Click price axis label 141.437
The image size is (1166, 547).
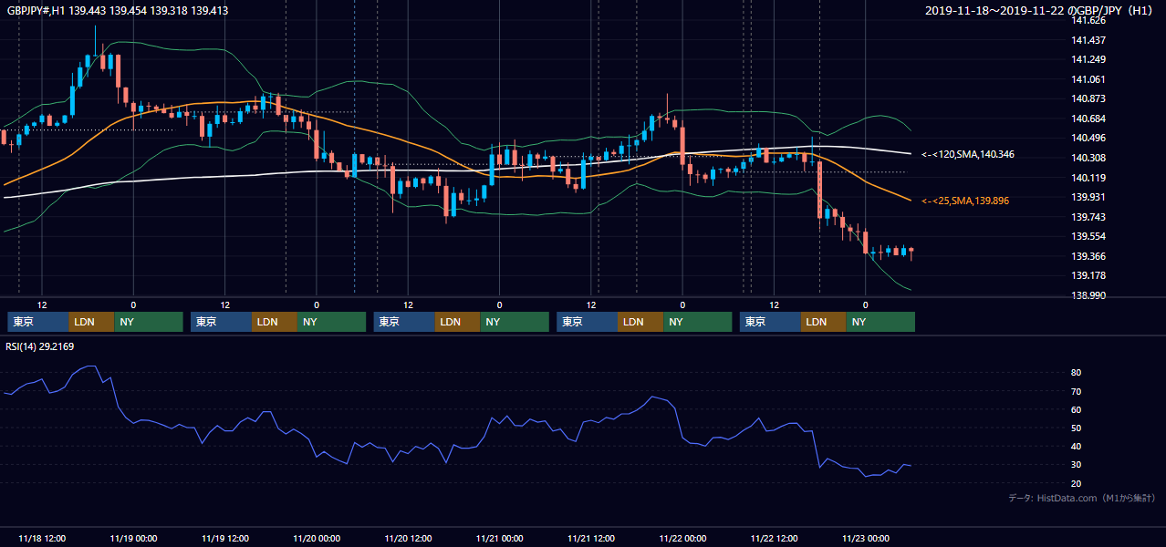(x=1088, y=40)
